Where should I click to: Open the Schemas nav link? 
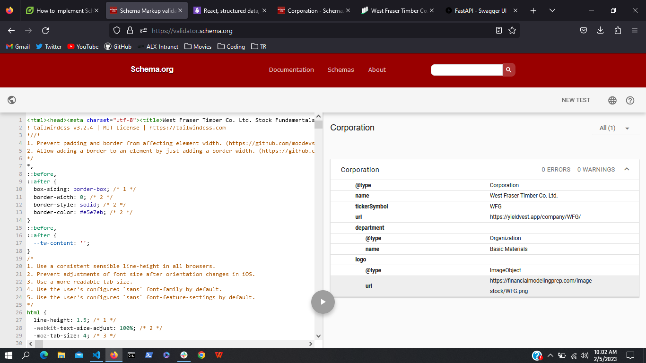[341, 69]
